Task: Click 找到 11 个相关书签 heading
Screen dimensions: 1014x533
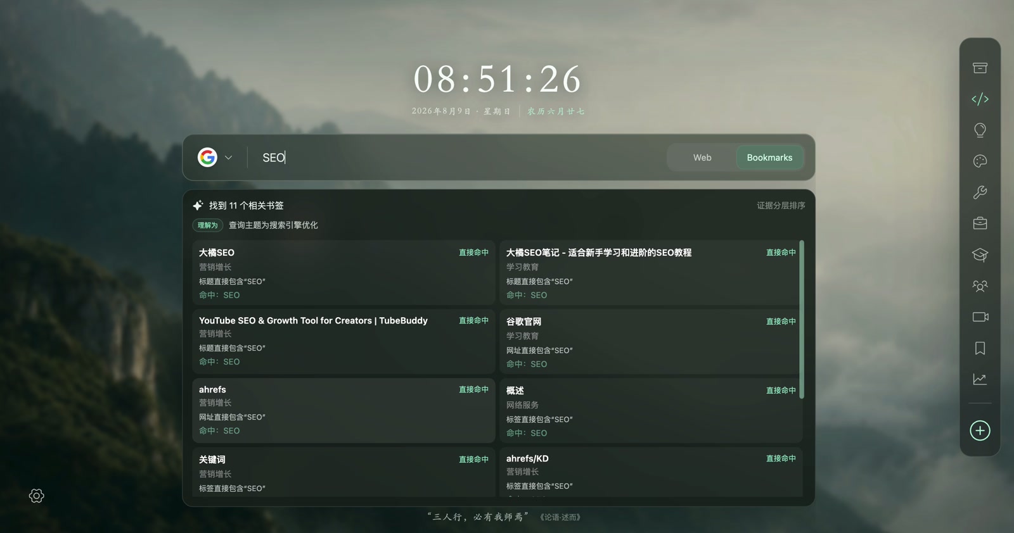Action: tap(247, 206)
